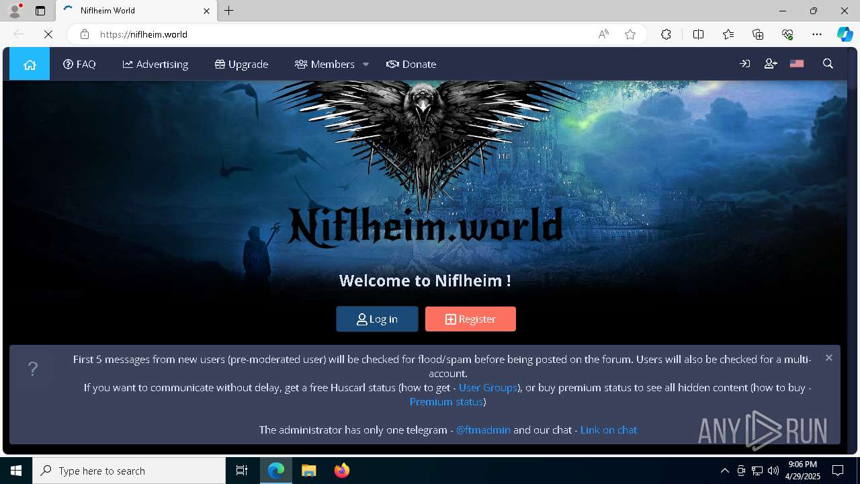Go to the forum Home icon

click(x=30, y=65)
